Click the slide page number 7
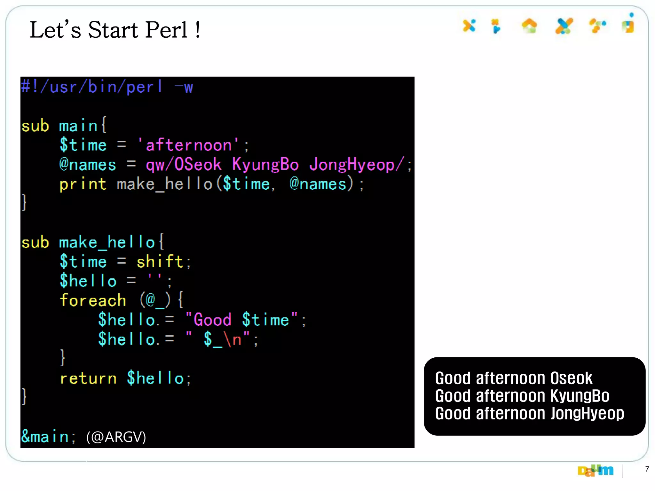Image resolution: width=655 pixels, height=491 pixels. pos(647,469)
